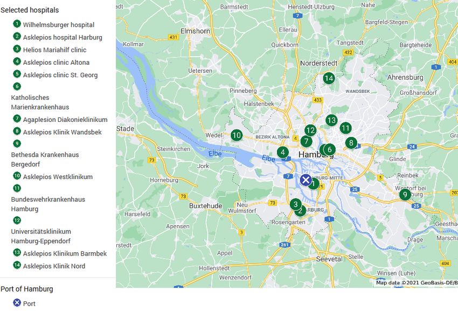Select map marker 9 near Bergedorf
Image resolution: width=458 pixels, height=311 pixels.
[x=405, y=195]
